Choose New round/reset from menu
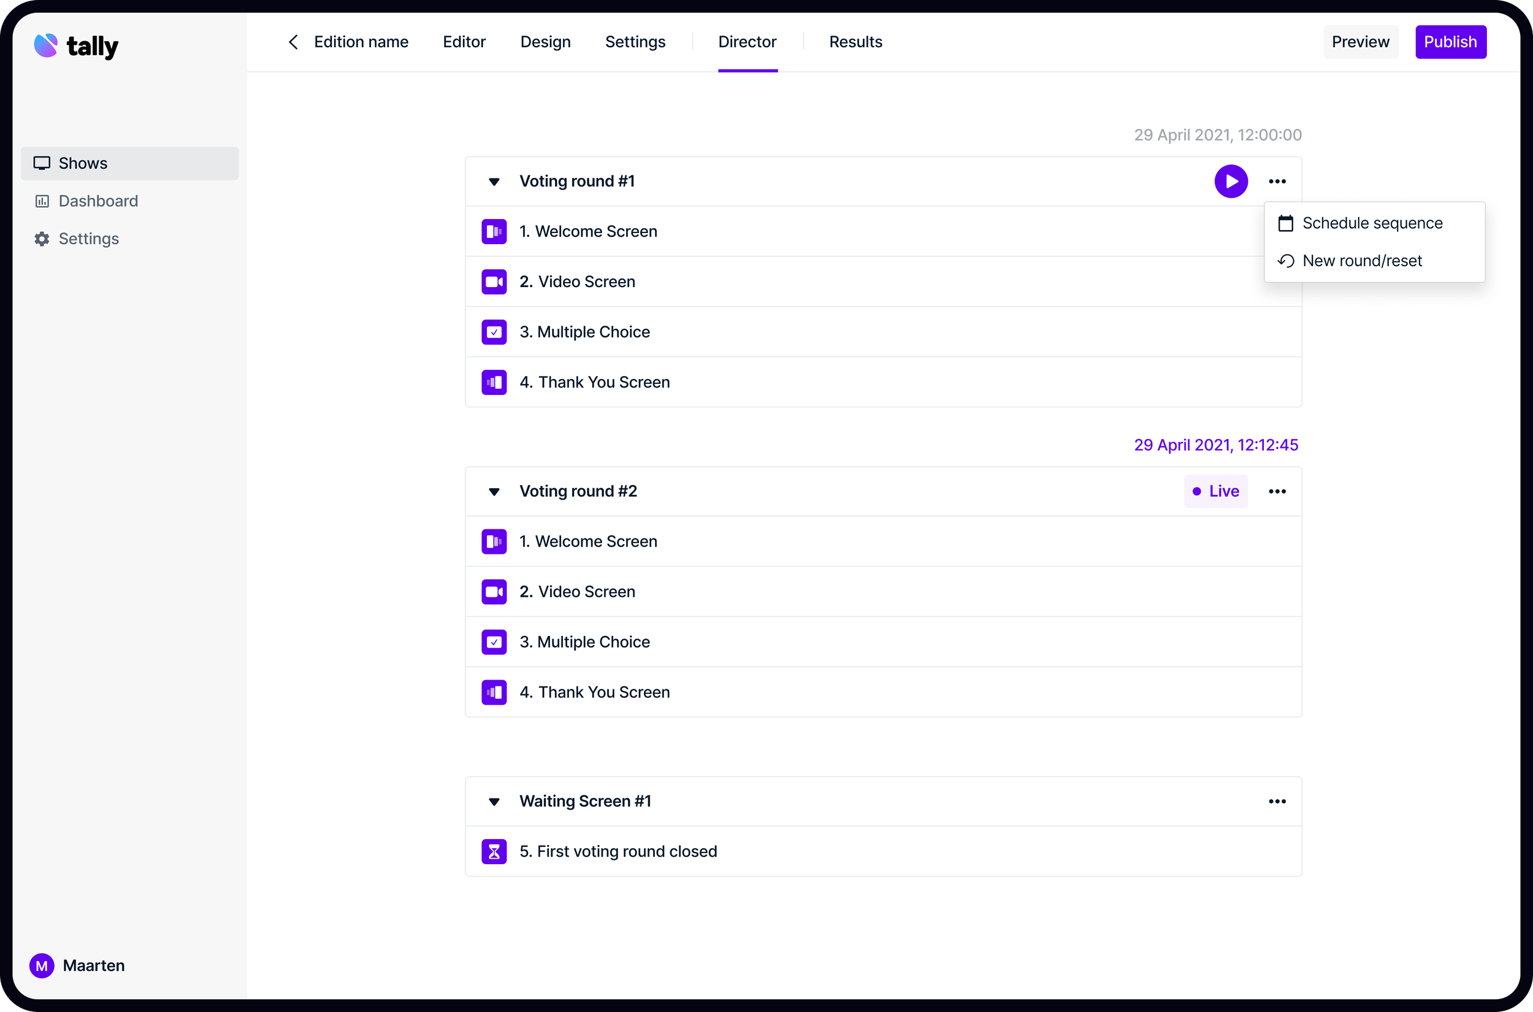Viewport: 1533px width, 1012px height. [x=1361, y=261]
